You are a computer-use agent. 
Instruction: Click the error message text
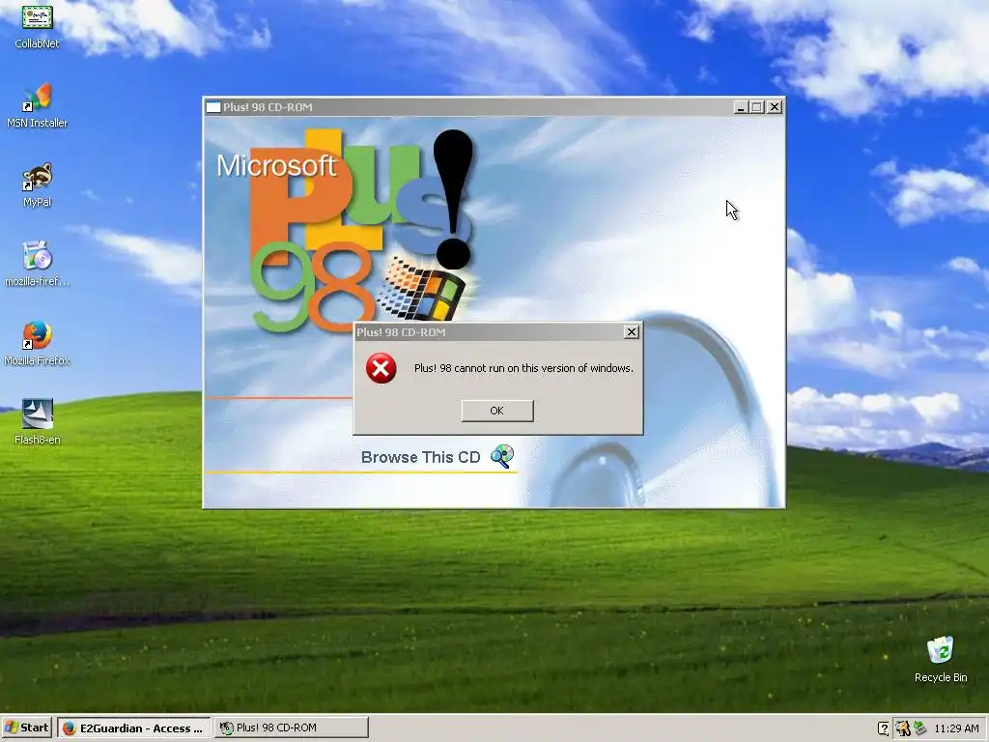pyautogui.click(x=523, y=368)
